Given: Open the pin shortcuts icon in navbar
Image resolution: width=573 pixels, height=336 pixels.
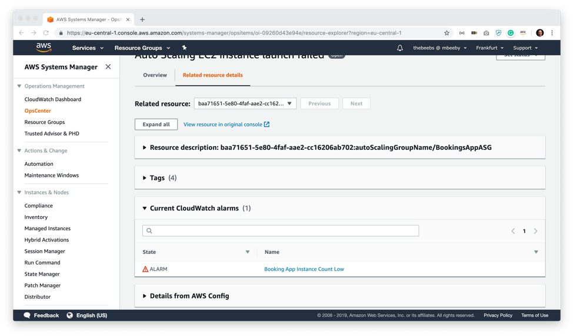Looking at the screenshot, I should [184, 48].
